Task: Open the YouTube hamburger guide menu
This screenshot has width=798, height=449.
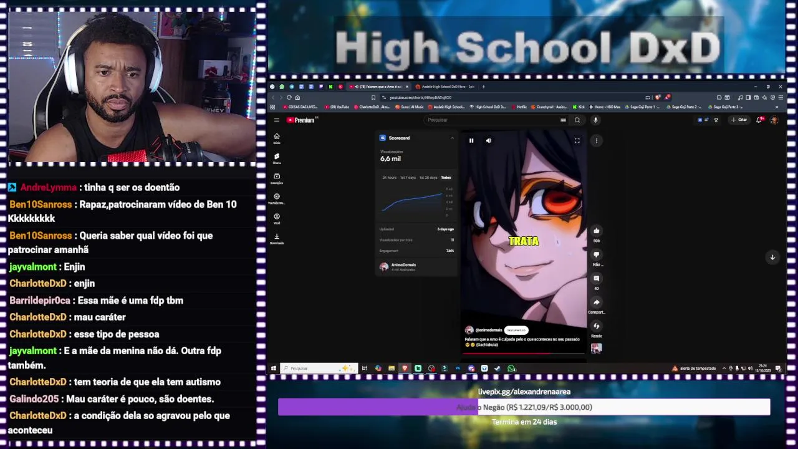Action: click(277, 120)
